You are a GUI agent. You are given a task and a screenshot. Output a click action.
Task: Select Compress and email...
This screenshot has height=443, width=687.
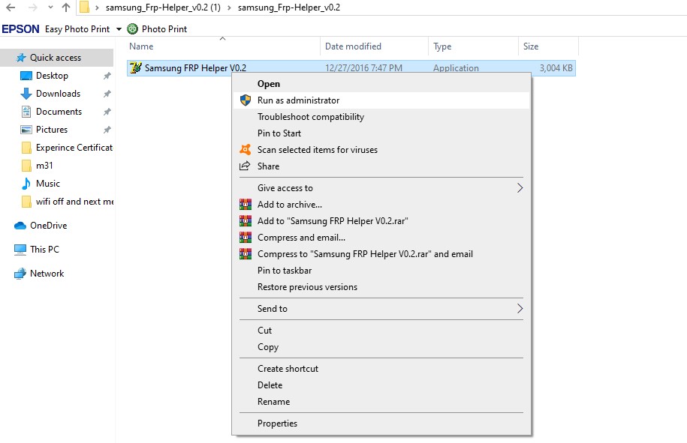tap(381, 238)
